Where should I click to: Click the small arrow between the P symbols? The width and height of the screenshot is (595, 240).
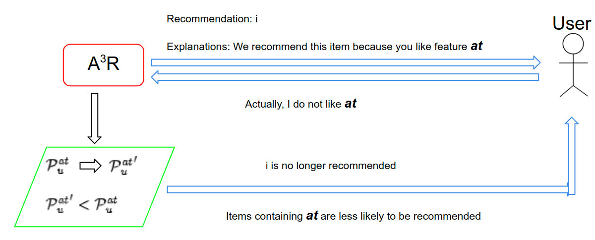click(90, 167)
